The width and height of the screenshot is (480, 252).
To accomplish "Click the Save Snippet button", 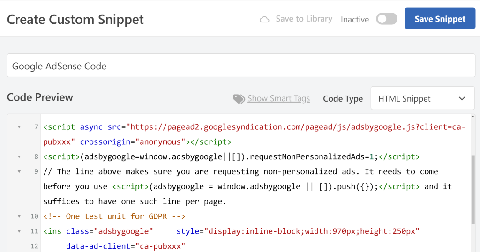I will [440, 19].
